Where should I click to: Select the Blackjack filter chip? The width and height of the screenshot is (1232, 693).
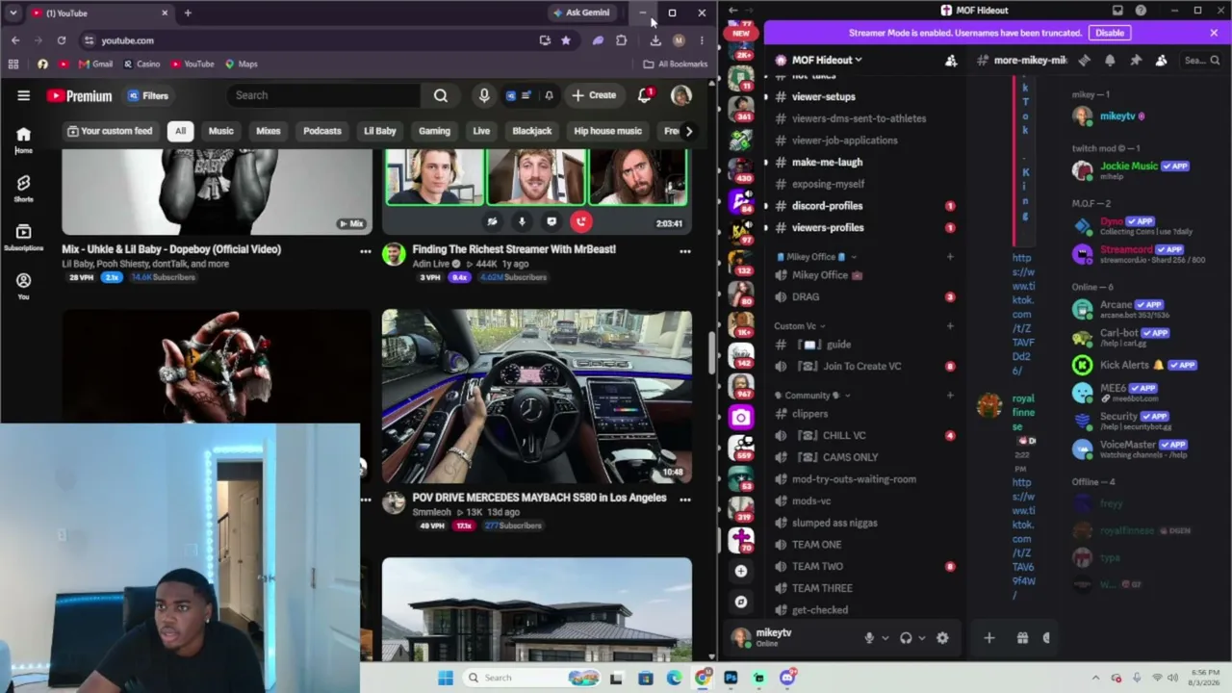[x=531, y=131]
